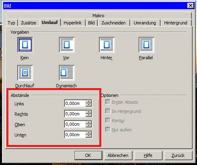The image size is (197, 165).
Task: Click the Abbrechen button
Action: (x=118, y=155)
